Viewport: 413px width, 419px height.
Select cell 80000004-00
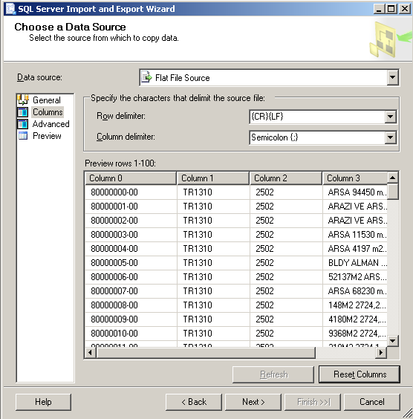(x=131, y=249)
